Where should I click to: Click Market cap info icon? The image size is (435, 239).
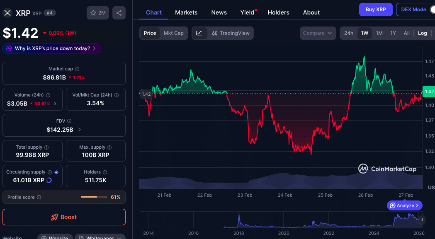pyautogui.click(x=77, y=69)
